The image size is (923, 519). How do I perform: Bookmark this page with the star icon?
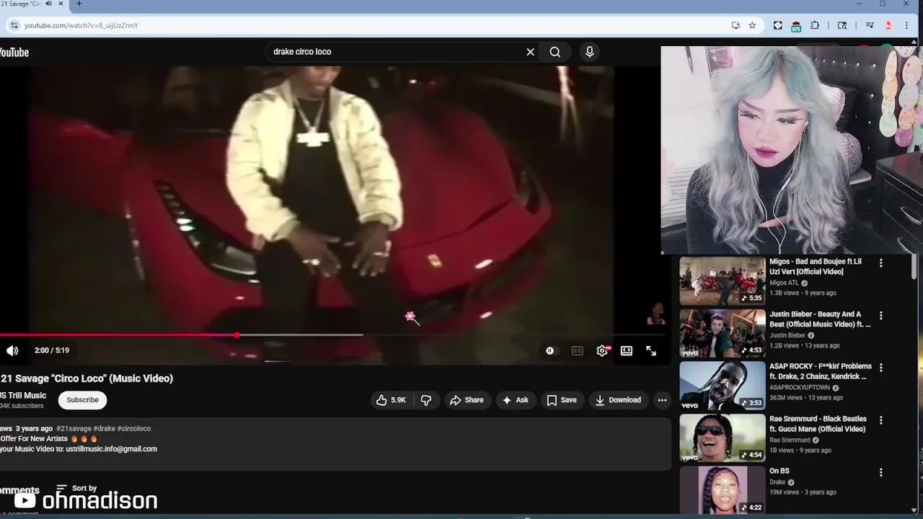752,25
